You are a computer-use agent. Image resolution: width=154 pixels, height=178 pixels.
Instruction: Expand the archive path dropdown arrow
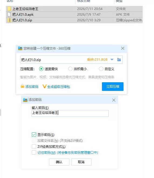coord(112,60)
